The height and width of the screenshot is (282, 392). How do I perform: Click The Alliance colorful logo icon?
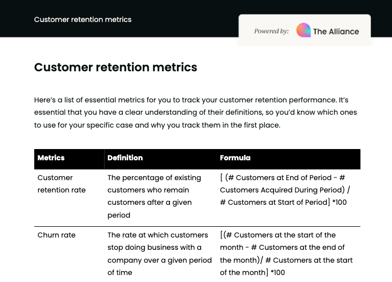tap(304, 31)
